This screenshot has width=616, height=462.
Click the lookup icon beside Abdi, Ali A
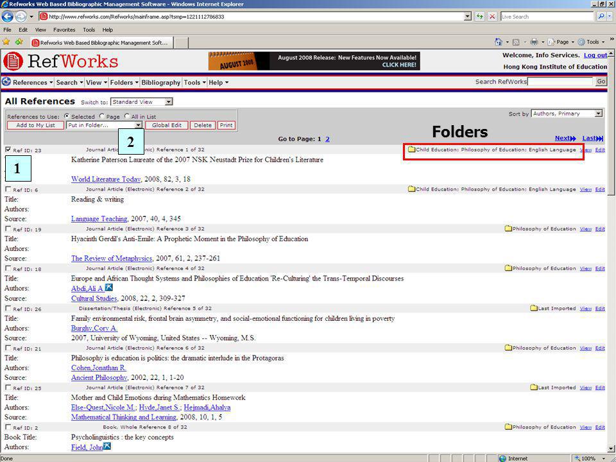pyautogui.click(x=109, y=288)
